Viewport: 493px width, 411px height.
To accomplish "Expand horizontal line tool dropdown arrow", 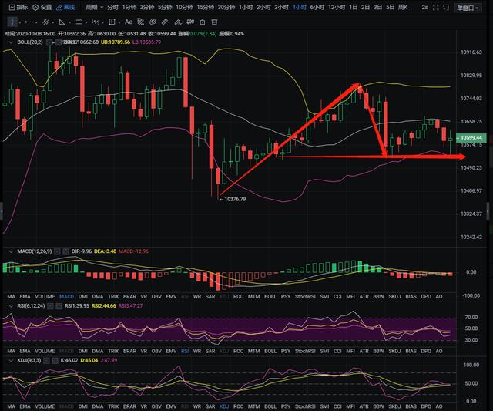I will pyautogui.click(x=36, y=22).
